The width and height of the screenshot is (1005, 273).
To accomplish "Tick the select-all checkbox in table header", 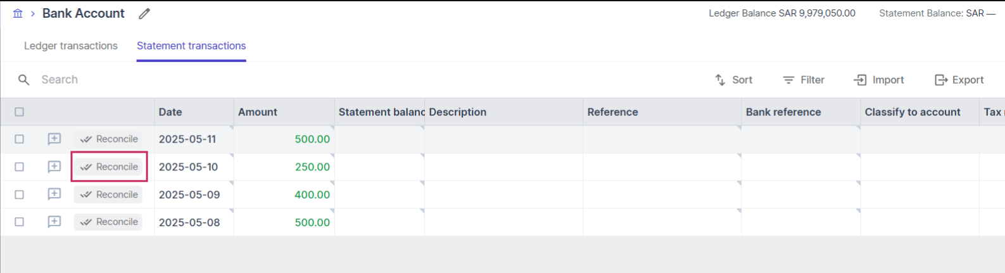I will click(19, 112).
